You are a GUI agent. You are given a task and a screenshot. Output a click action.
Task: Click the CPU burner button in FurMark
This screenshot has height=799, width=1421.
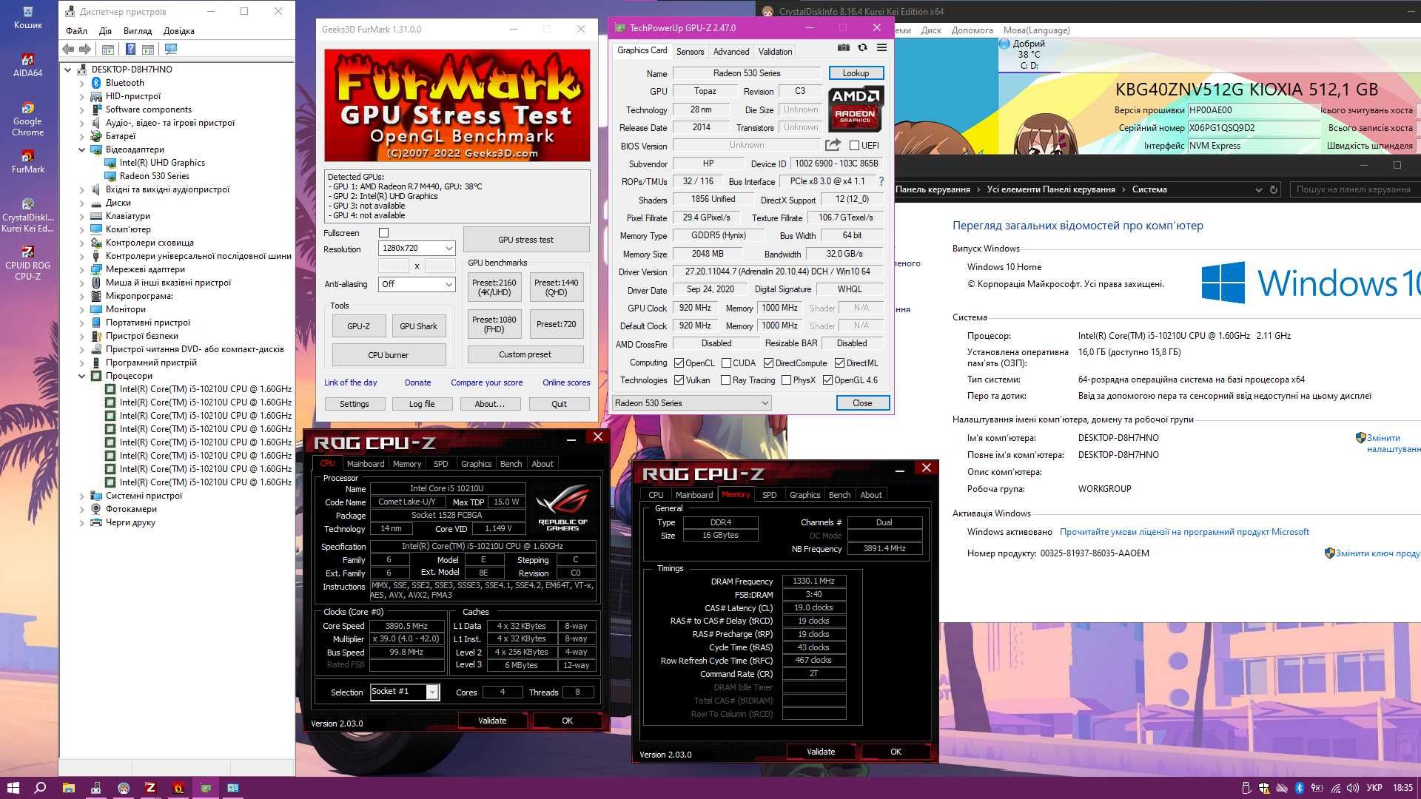(389, 354)
